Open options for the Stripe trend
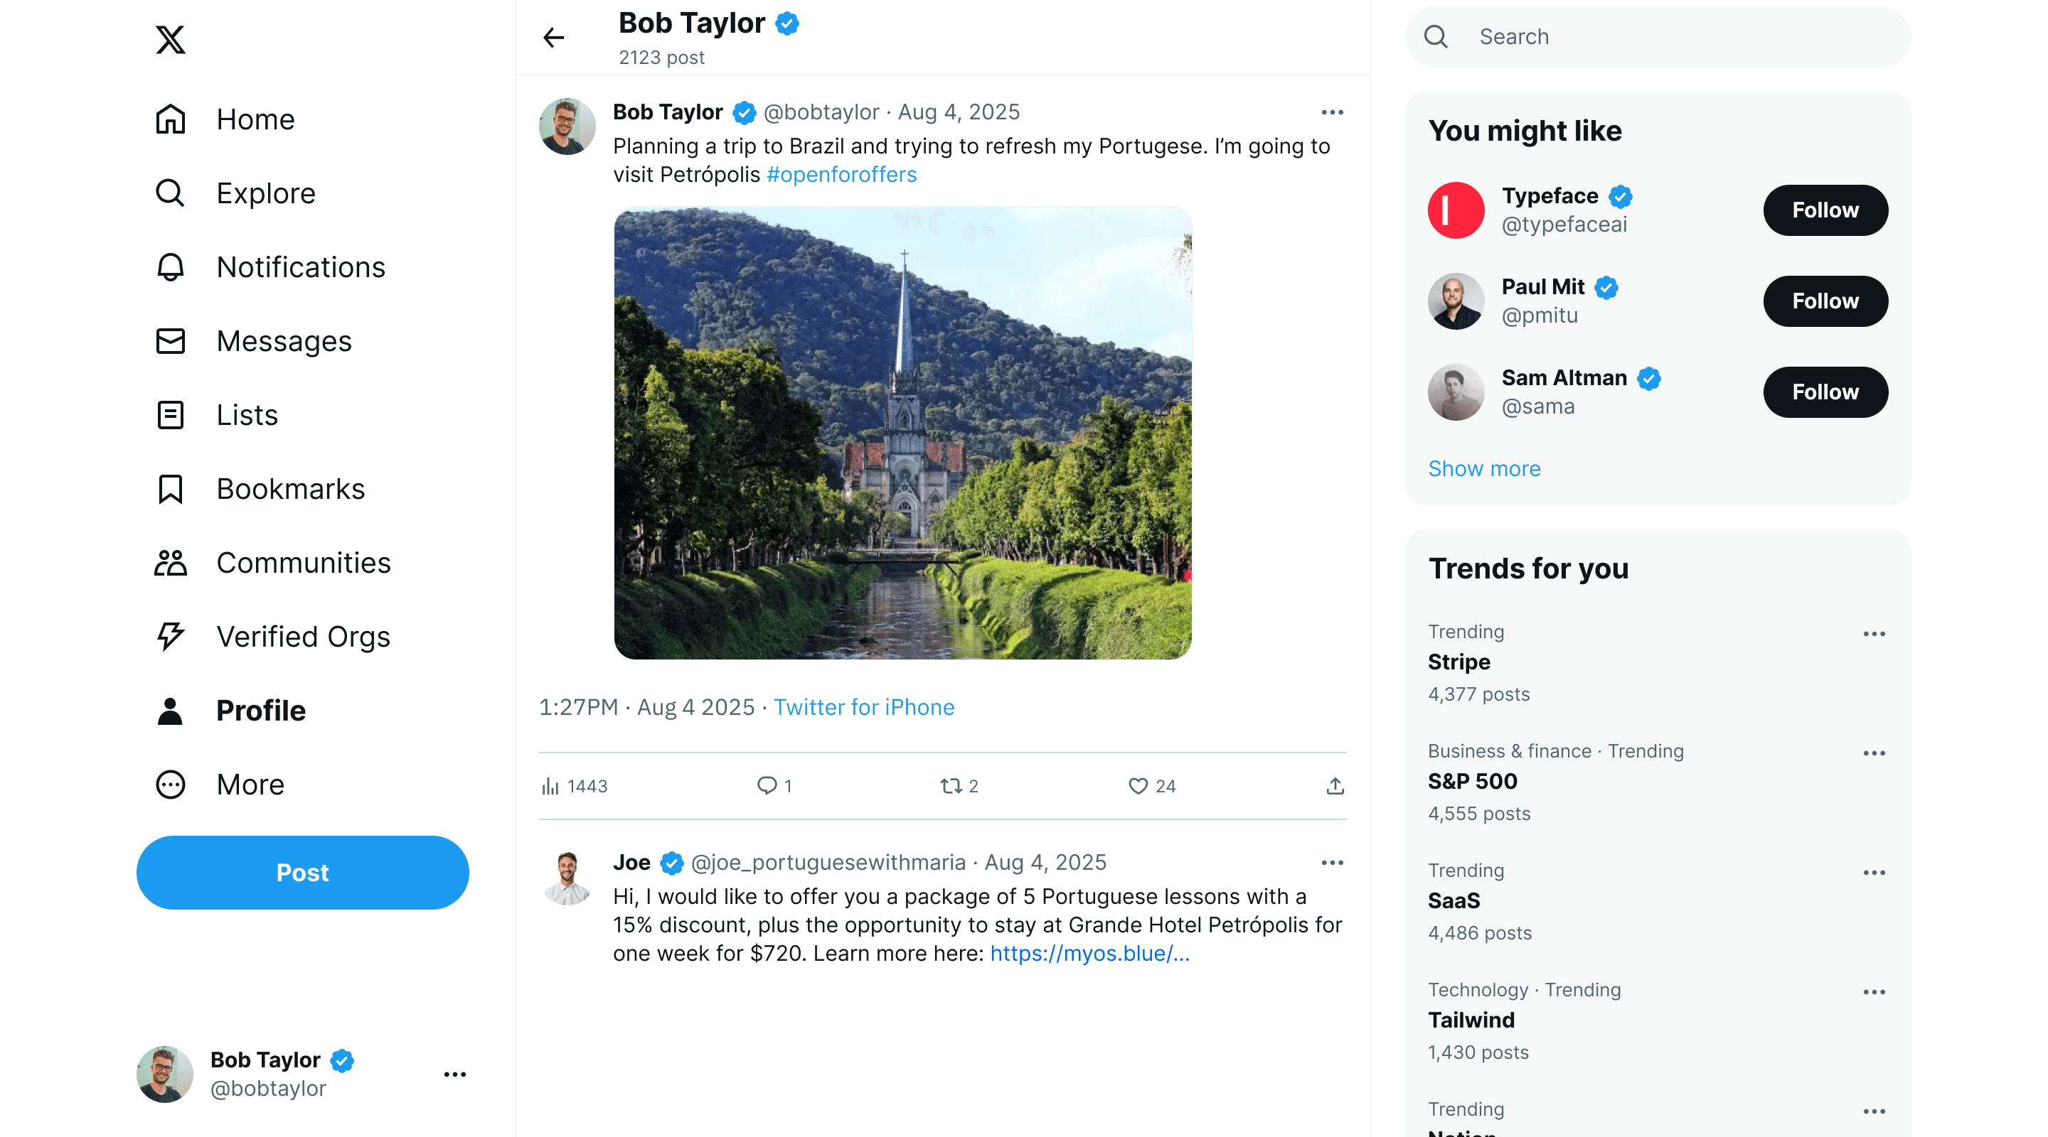Image resolution: width=2048 pixels, height=1137 pixels. coord(1874,633)
